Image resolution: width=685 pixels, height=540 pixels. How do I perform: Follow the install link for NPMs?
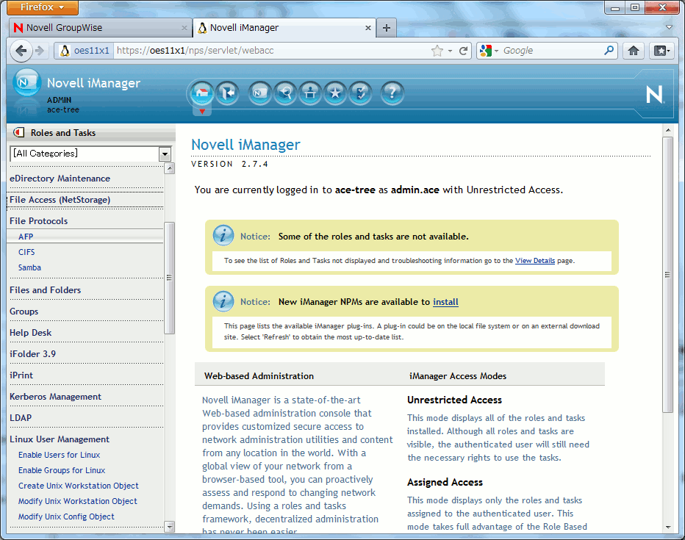click(445, 302)
